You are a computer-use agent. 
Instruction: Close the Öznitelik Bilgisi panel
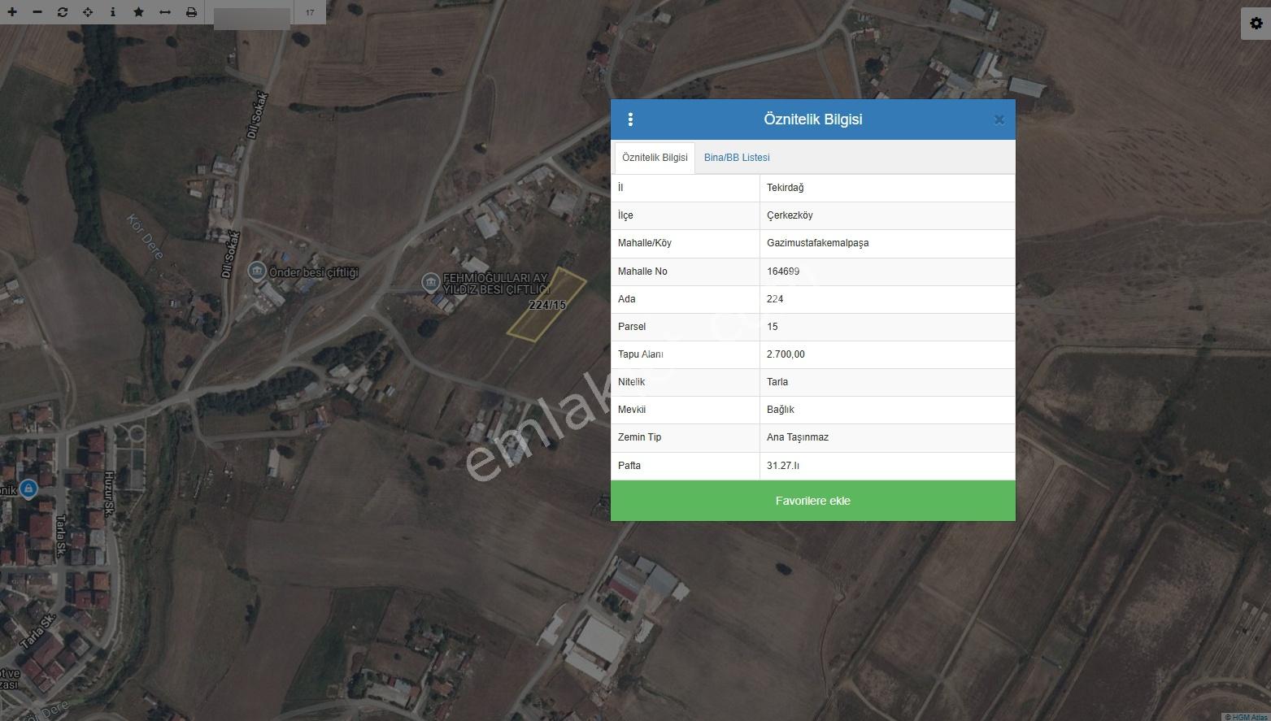click(999, 119)
